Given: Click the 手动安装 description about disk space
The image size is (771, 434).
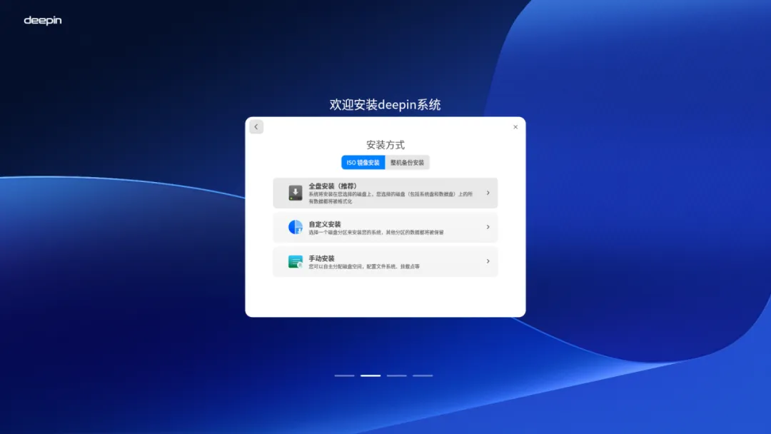Looking at the screenshot, I should pyautogui.click(x=364, y=266).
